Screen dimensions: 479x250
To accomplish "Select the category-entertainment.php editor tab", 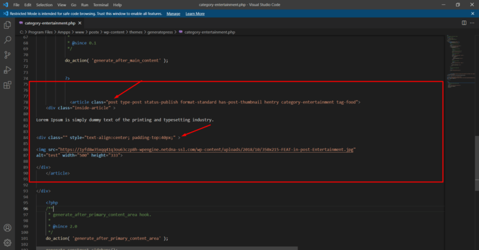I will (x=50, y=23).
